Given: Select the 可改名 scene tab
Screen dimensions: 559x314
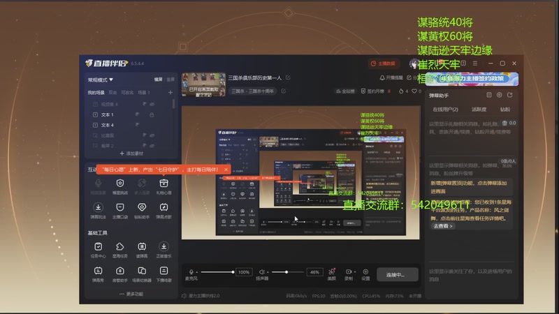Looking at the screenshot, I should 127,93.
